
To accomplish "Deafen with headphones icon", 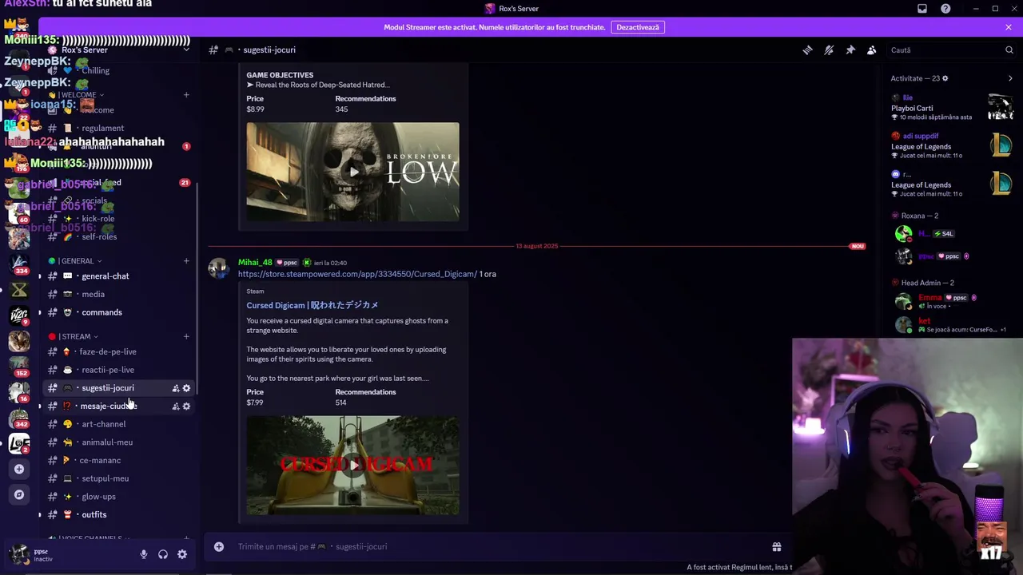I will coord(163,554).
